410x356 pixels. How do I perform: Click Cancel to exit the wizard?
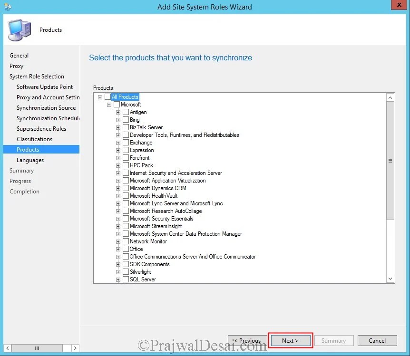point(377,340)
